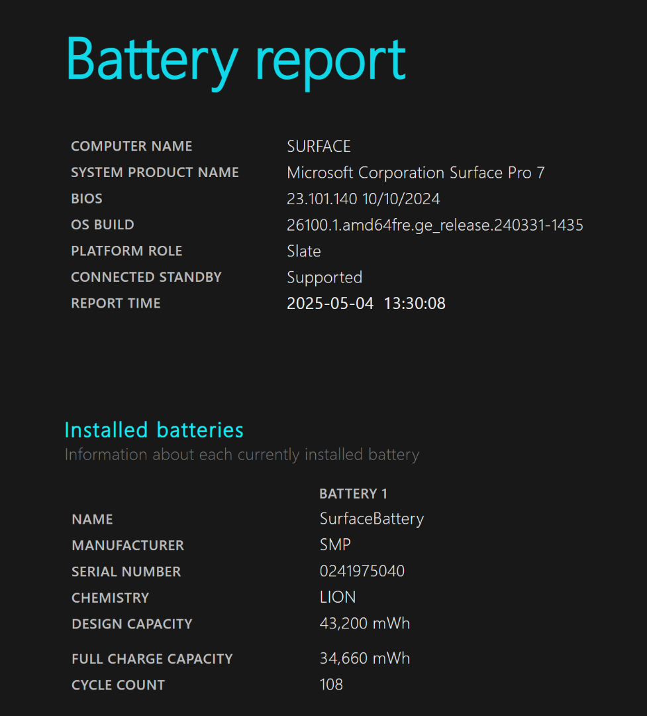Select the 34,660 mWh full charge capacity

click(365, 658)
